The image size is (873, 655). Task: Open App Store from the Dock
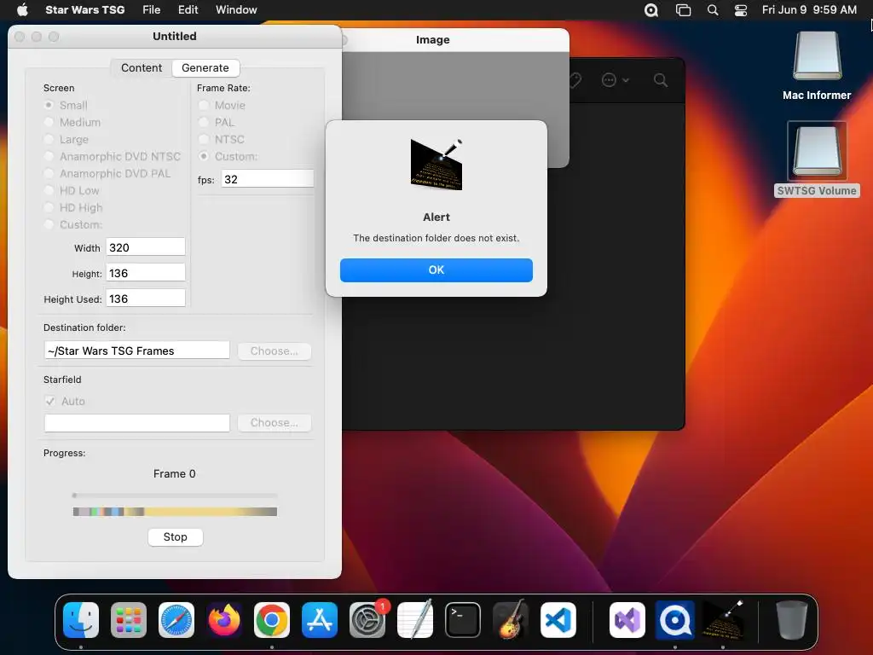(x=320, y=620)
